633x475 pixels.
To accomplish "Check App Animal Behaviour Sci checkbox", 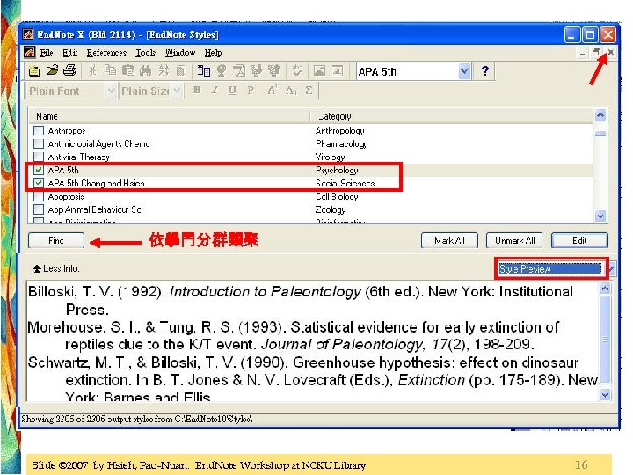I will [39, 209].
